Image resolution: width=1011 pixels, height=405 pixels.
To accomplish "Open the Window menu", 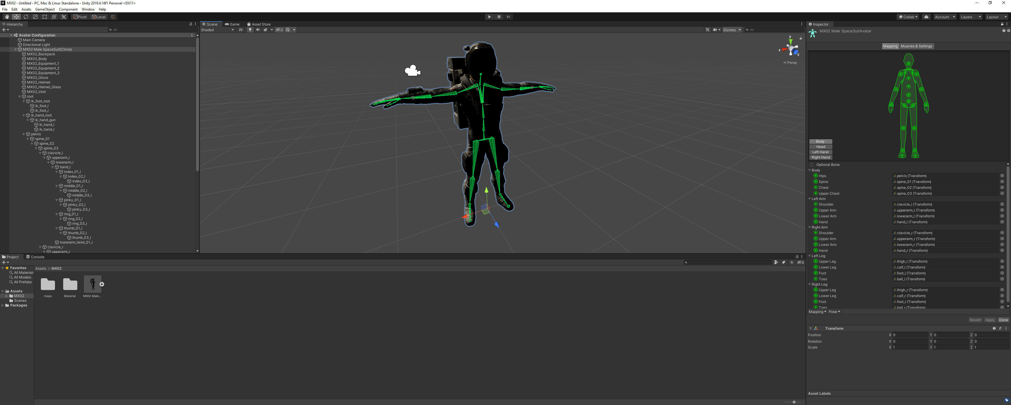I will point(88,9).
